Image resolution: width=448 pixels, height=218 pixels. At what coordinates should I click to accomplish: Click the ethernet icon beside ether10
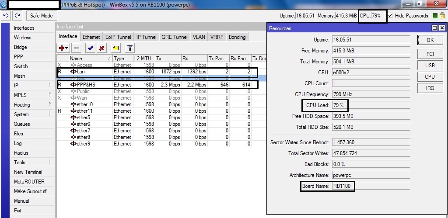73,104
